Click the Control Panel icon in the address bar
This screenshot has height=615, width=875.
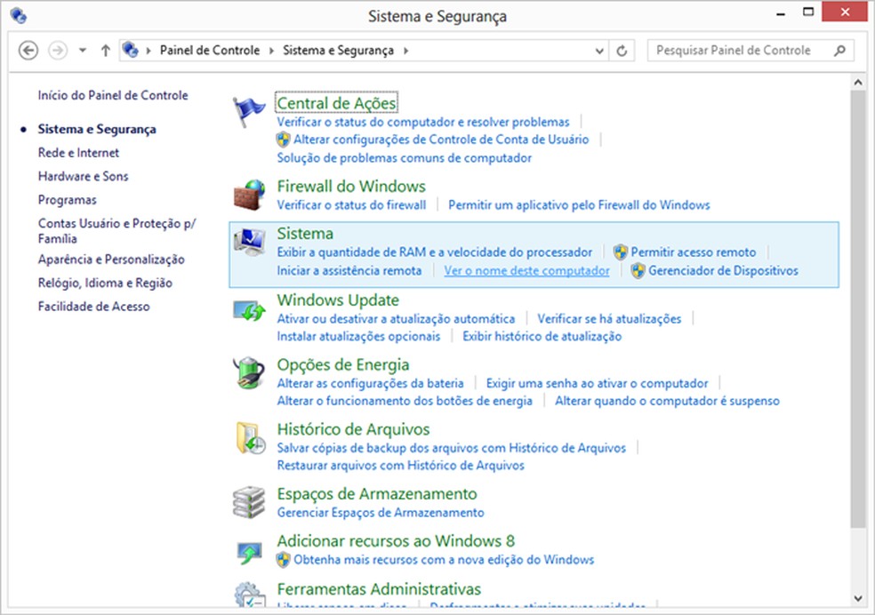click(x=131, y=50)
